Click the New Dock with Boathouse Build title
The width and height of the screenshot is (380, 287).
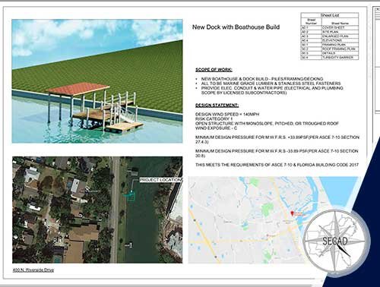[x=236, y=27]
